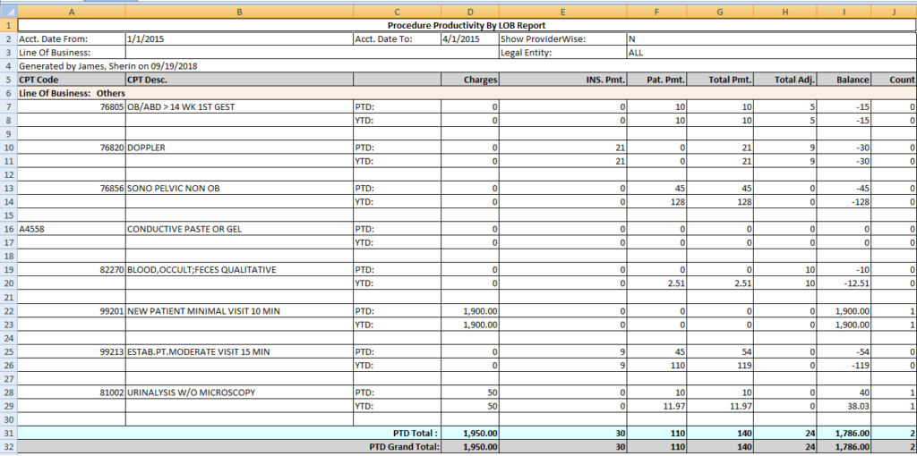The height and width of the screenshot is (456, 917).
Task: Select column A header
Action: point(72,12)
